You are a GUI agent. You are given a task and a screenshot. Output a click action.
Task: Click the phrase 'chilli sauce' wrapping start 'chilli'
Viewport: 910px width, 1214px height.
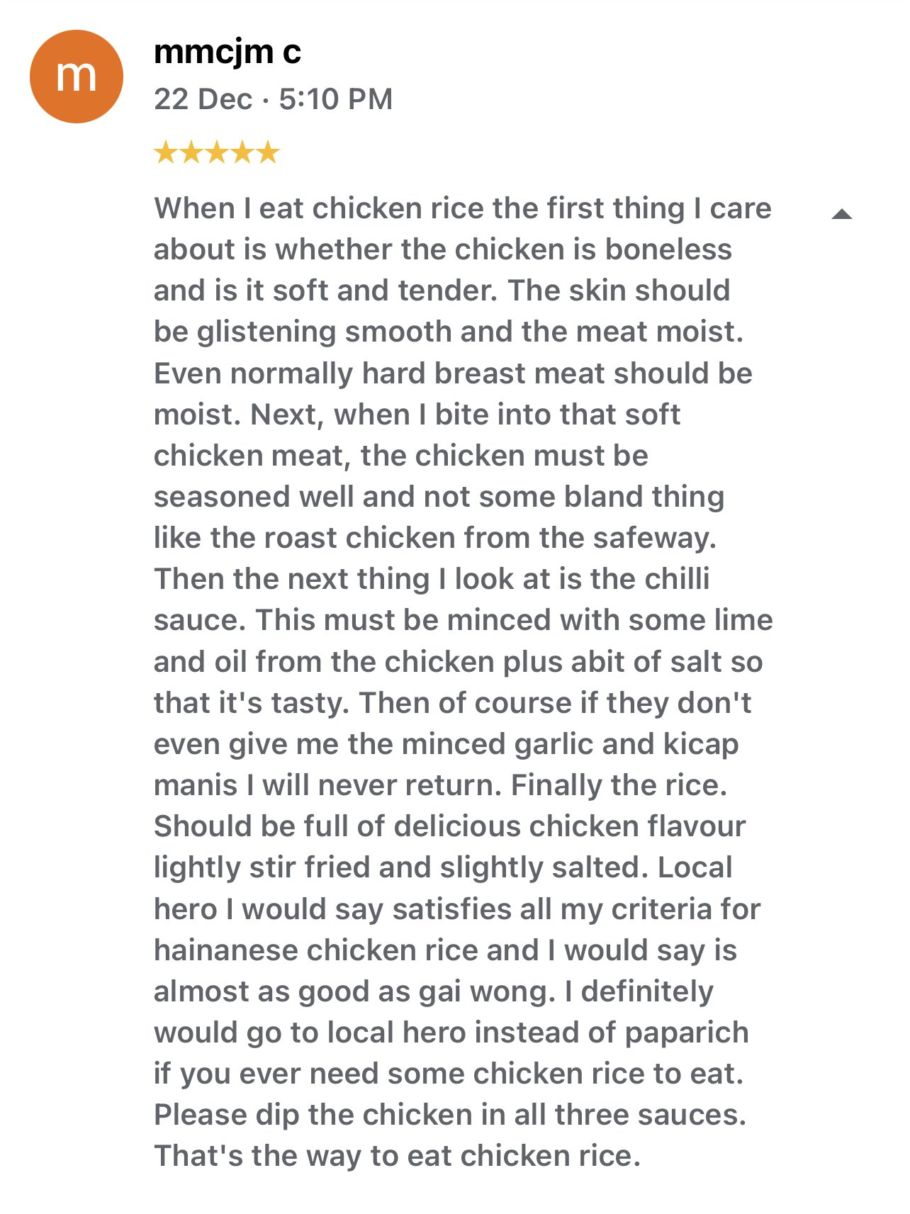[676, 579]
